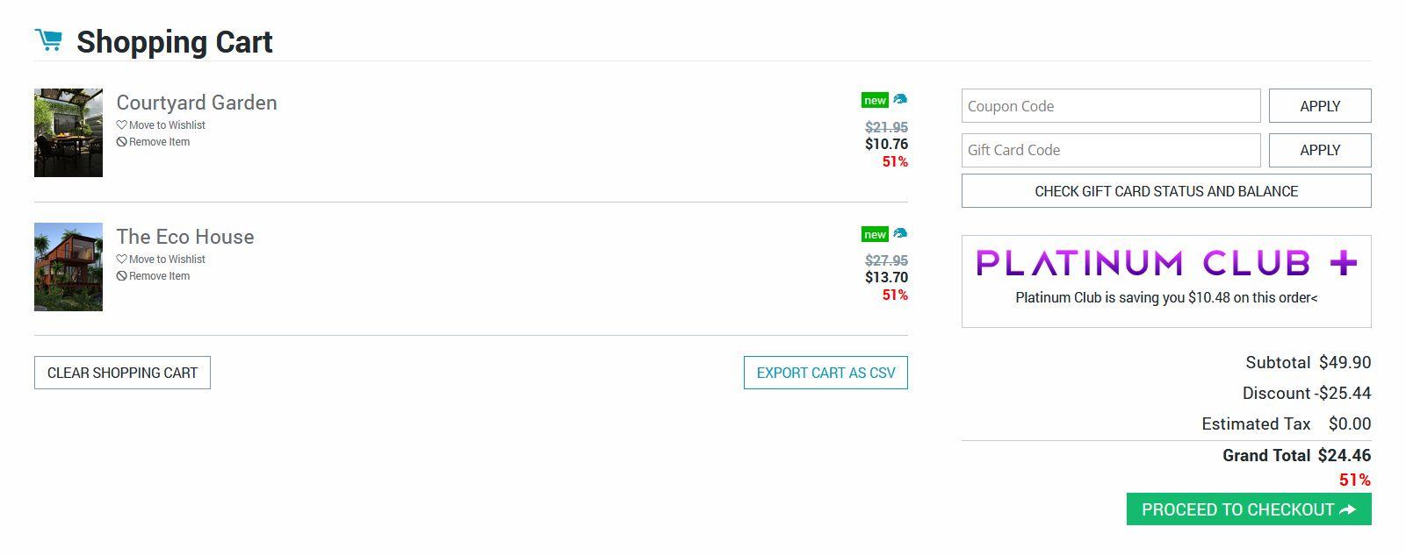Image resolution: width=1406 pixels, height=555 pixels.
Task: Clear the shopping cart
Action: 122,373
